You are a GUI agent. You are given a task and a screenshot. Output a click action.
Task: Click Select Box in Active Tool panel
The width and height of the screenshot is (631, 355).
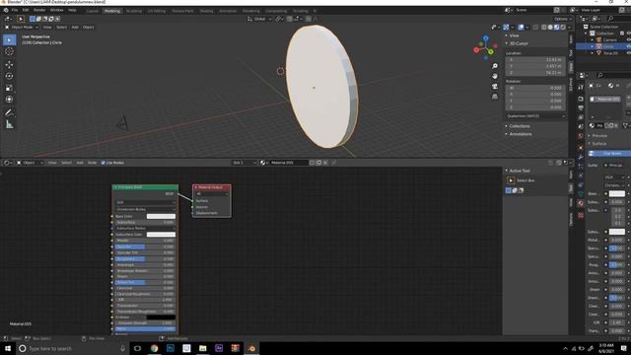click(526, 180)
